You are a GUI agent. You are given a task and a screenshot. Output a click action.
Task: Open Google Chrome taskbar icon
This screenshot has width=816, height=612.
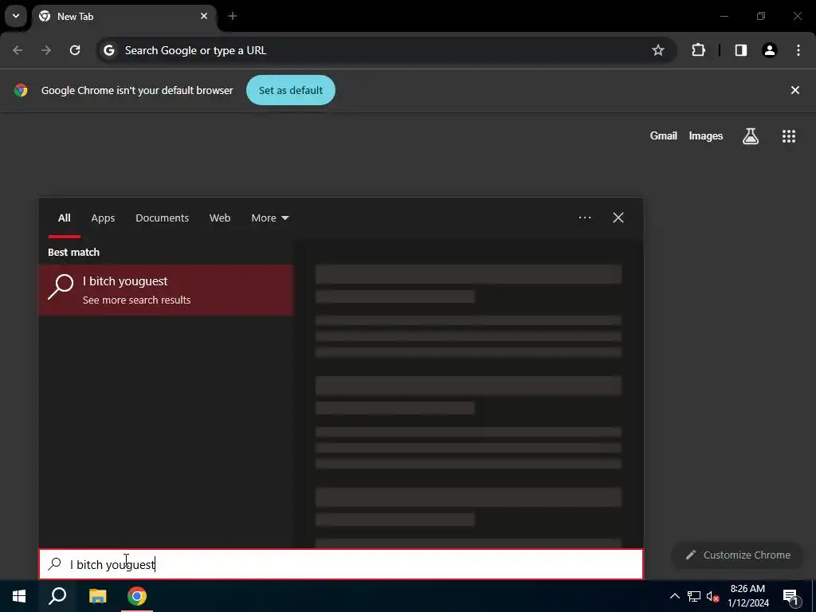(x=137, y=596)
